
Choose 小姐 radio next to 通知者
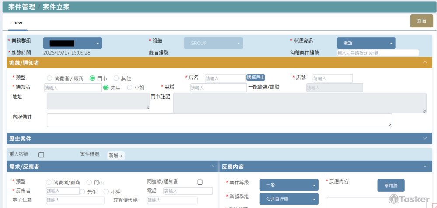click(x=130, y=88)
